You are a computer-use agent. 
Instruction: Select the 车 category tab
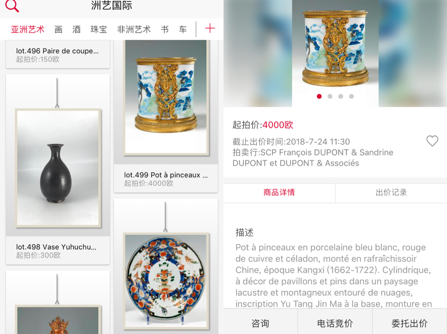click(183, 29)
